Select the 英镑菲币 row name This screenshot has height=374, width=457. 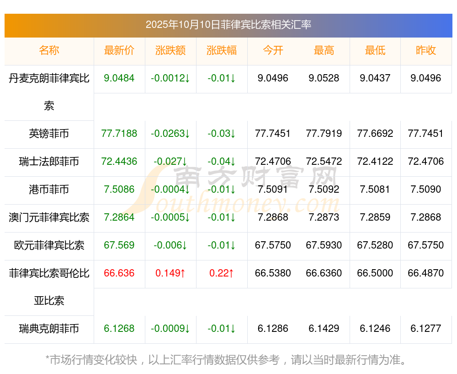(49, 134)
